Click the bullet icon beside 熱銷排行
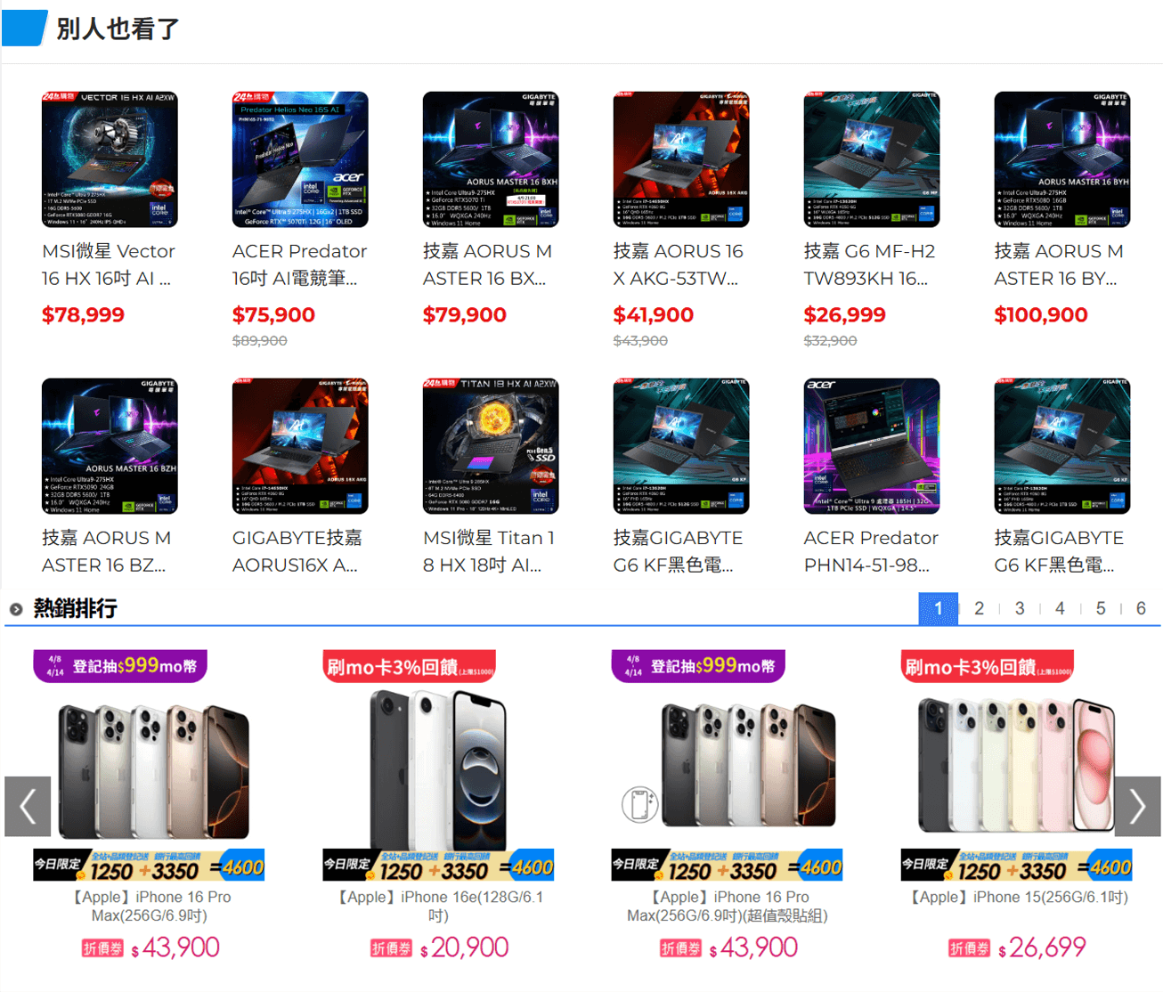The width and height of the screenshot is (1163, 992). (16, 609)
